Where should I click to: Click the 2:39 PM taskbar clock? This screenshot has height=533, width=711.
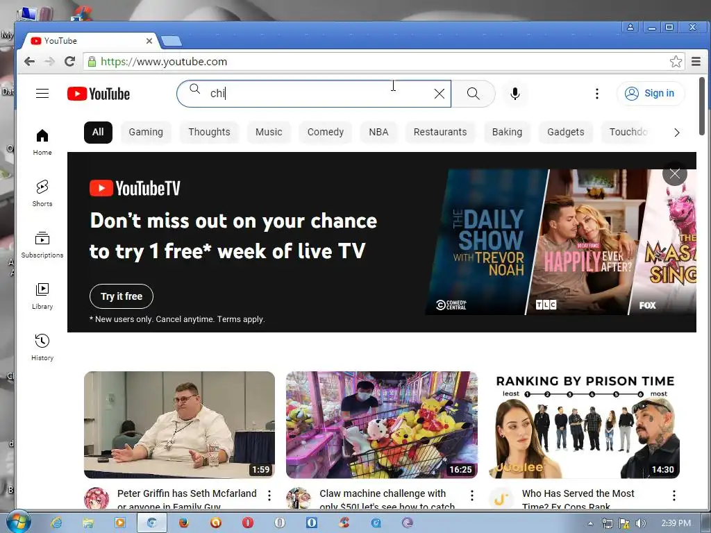676,523
